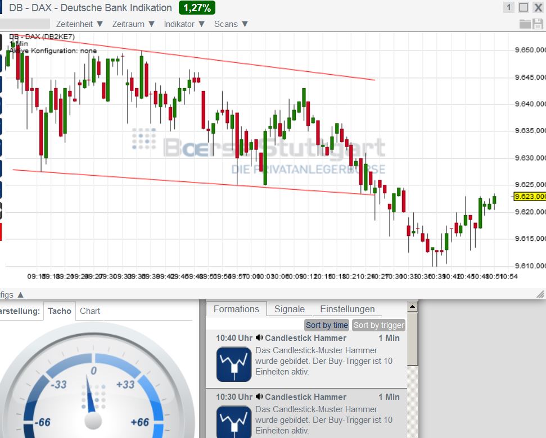Viewport: 546px width, 438px height.
Task: Open the Indikator dropdown
Action: (185, 24)
